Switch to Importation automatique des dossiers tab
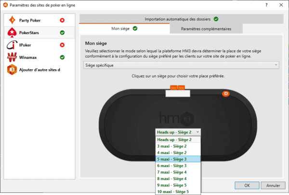The width and height of the screenshot is (289, 195). coord(182,19)
